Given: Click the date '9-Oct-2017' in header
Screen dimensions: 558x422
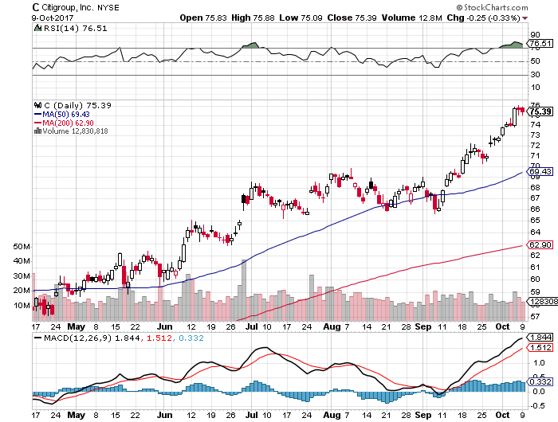Looking at the screenshot, I should coord(53,18).
